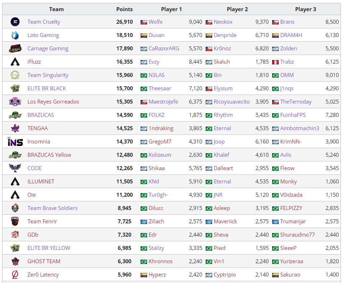343x283 pixels.
Task: Open the BRAZUCAS Yellow team page
Action: click(50, 155)
